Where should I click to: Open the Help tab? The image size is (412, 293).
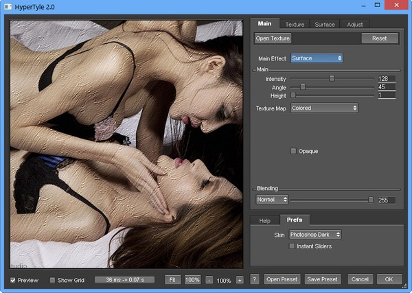264,221
